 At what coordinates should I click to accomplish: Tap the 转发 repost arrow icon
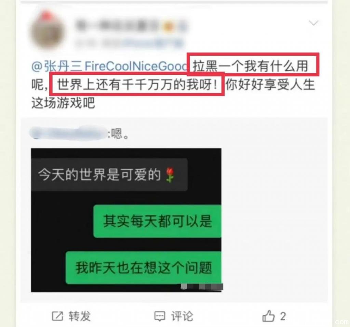[x=57, y=316]
